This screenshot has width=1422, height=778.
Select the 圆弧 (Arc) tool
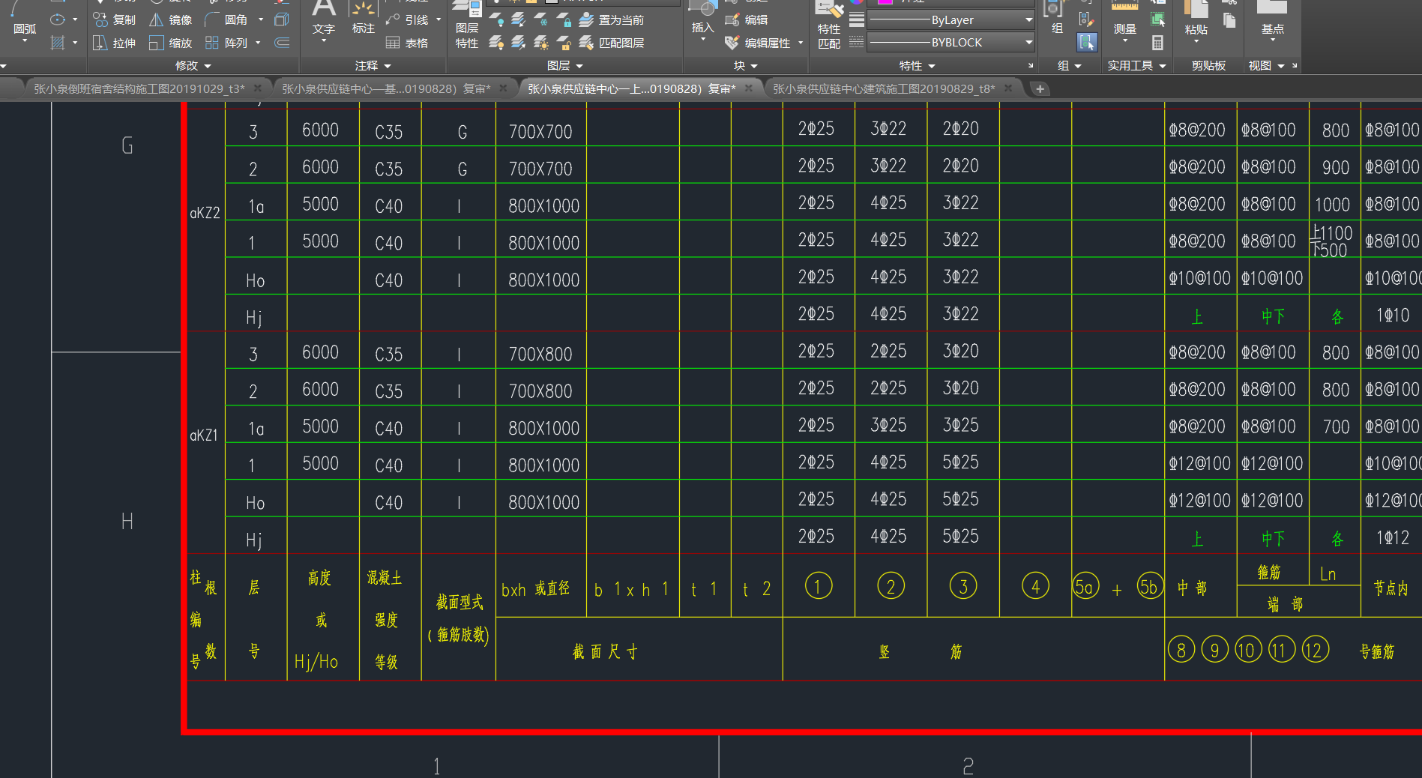pyautogui.click(x=25, y=21)
